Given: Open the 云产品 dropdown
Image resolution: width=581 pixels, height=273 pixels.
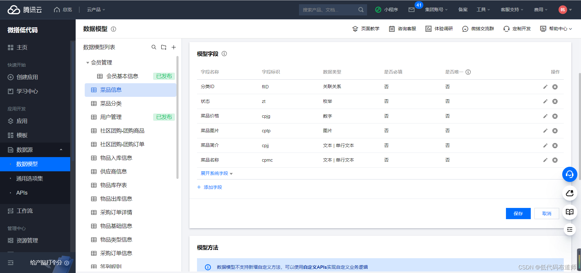Looking at the screenshot, I should coord(96,10).
